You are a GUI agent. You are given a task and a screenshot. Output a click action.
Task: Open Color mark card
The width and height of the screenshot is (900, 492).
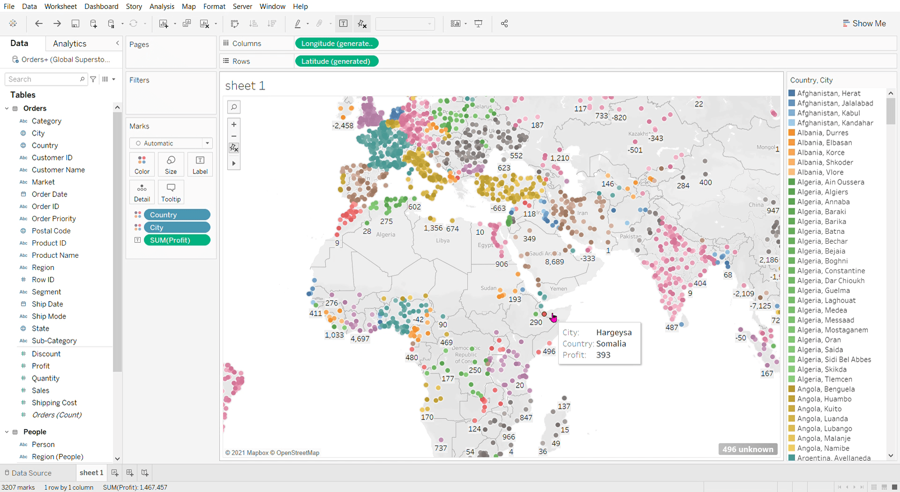(142, 165)
